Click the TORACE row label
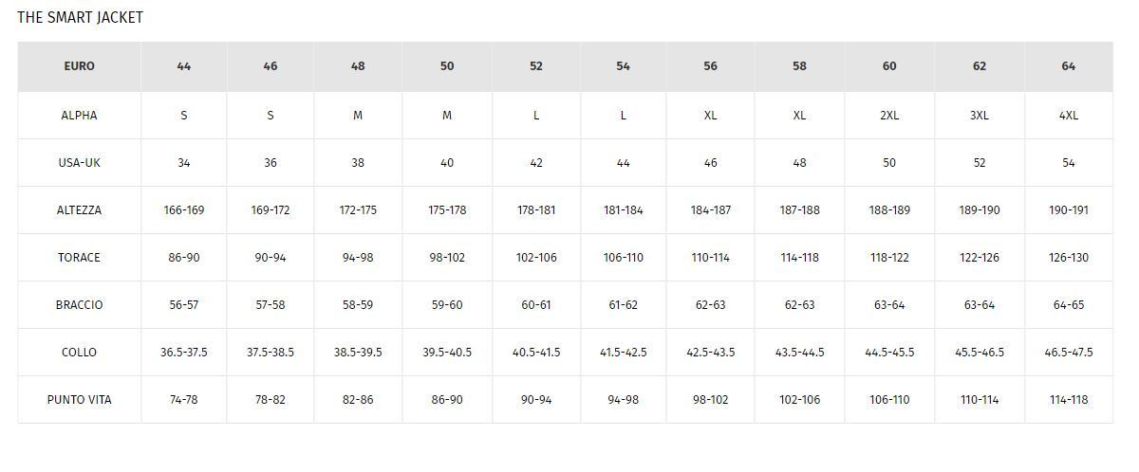The height and width of the screenshot is (472, 1139). (79, 258)
